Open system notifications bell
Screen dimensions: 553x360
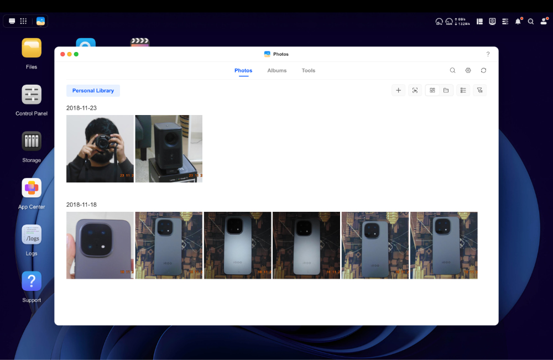click(x=518, y=21)
